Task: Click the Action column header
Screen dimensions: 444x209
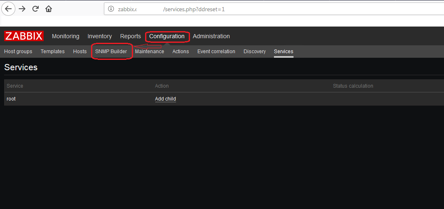Action: pyautogui.click(x=162, y=86)
